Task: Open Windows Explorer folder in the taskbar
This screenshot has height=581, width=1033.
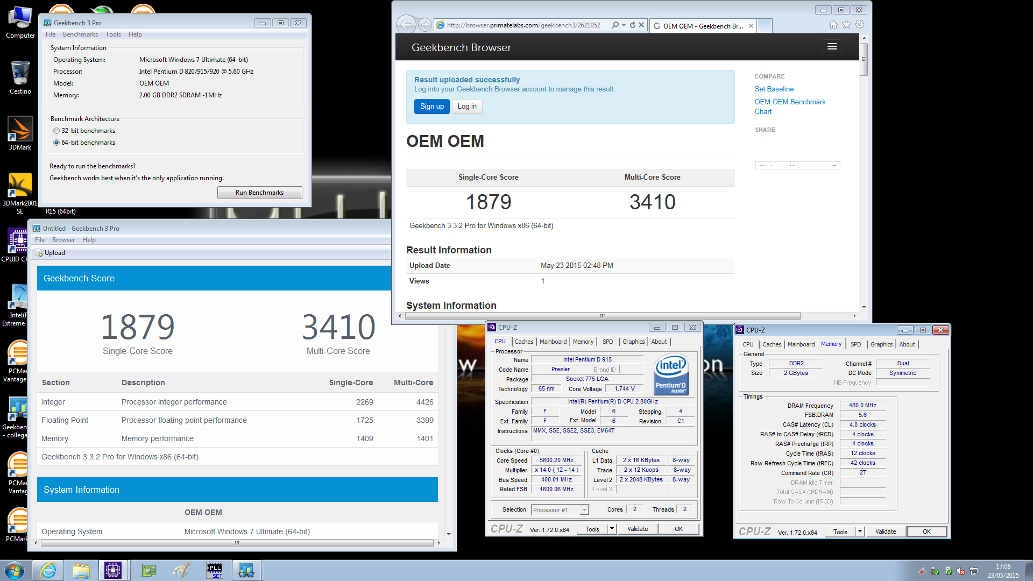Action: point(81,570)
